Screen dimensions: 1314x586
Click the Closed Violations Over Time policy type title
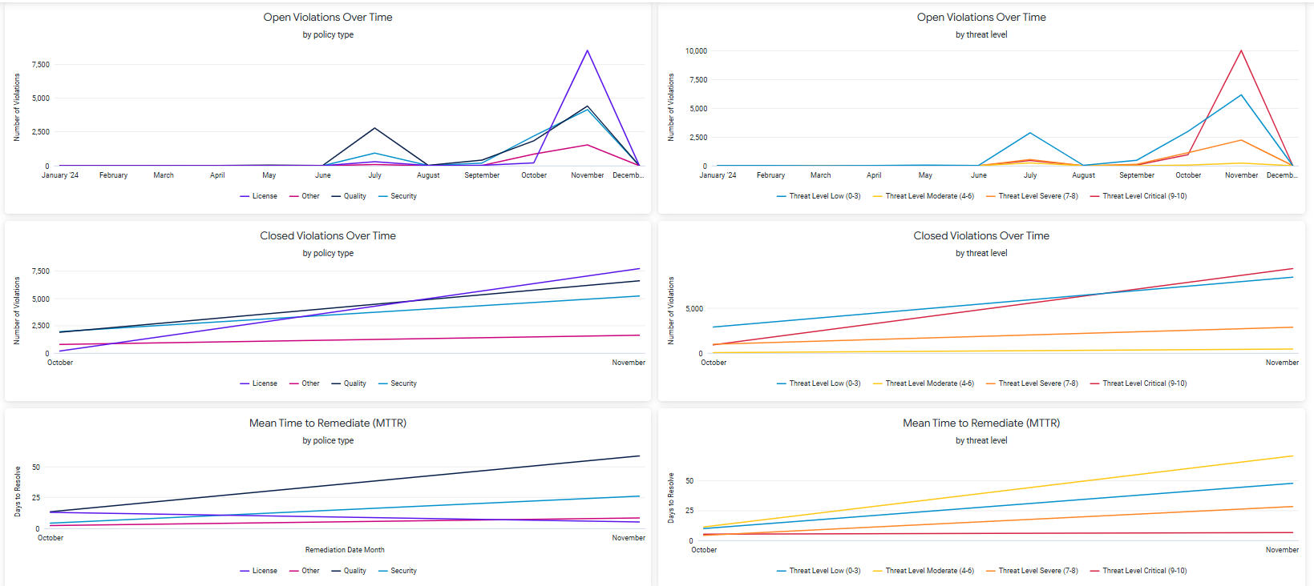point(328,235)
